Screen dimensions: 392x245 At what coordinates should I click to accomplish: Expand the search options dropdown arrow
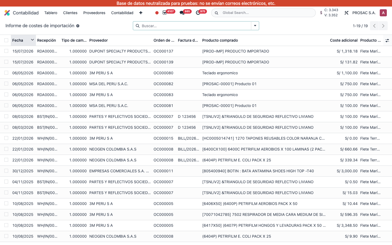[255, 26]
